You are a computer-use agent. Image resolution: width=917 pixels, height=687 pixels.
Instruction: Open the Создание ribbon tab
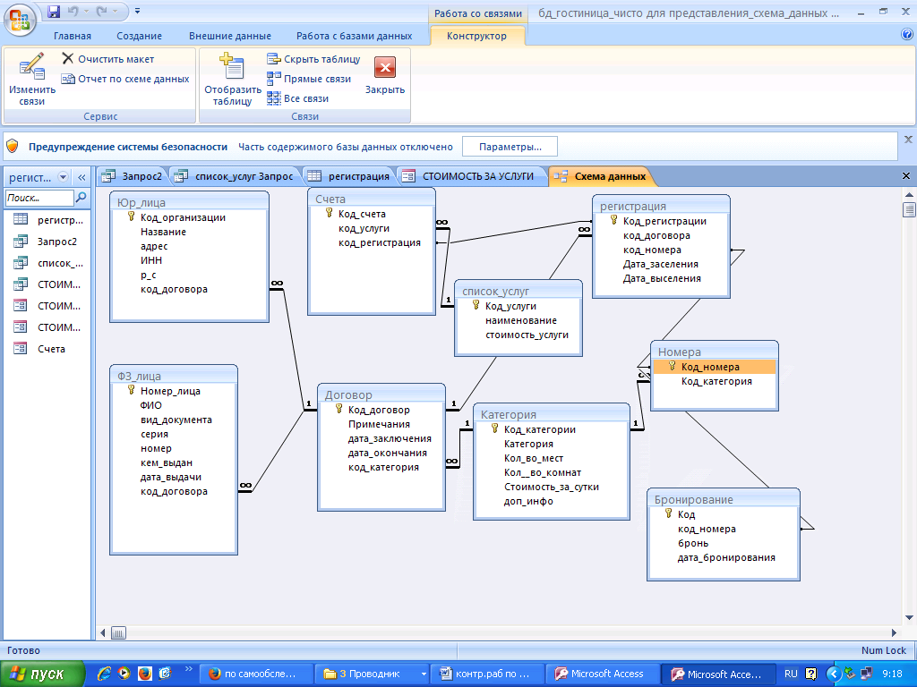coord(139,36)
